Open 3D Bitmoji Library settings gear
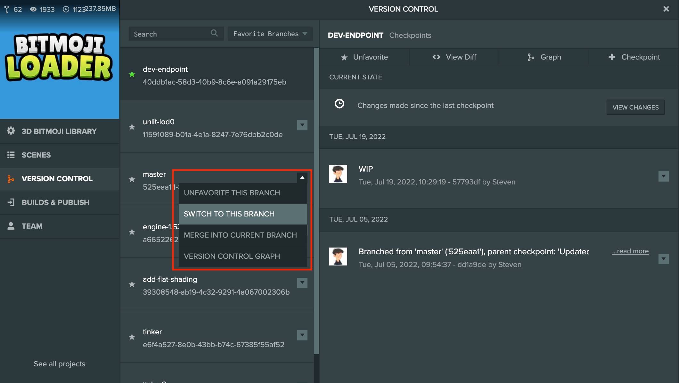The height and width of the screenshot is (383, 679). [11, 131]
